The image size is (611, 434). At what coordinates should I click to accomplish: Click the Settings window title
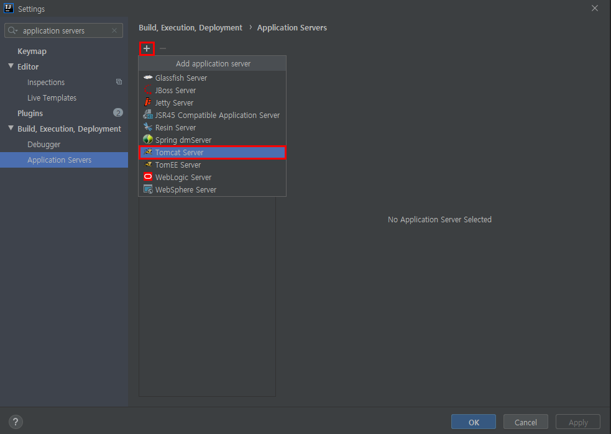click(x=31, y=9)
